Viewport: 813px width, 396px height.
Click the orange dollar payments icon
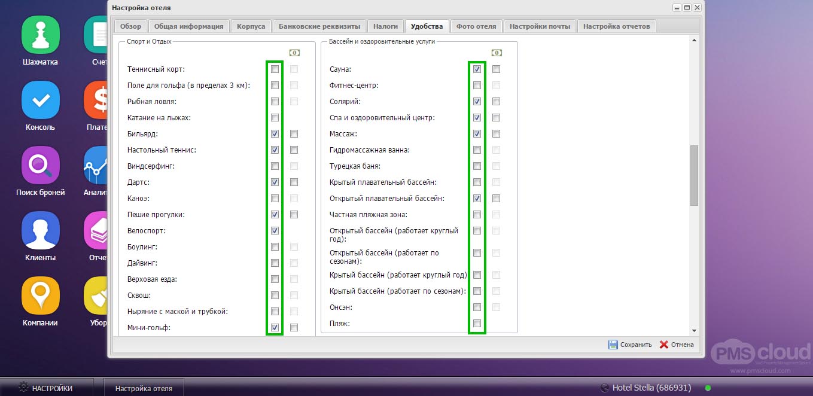click(96, 100)
